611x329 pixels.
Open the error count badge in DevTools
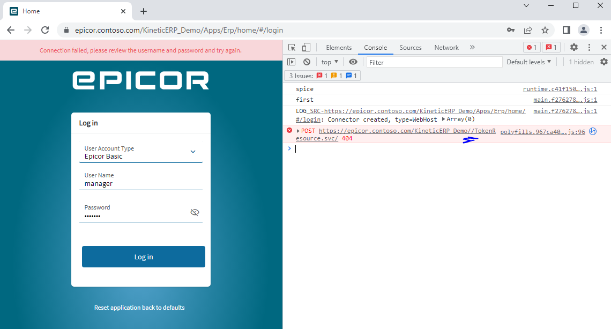click(532, 48)
